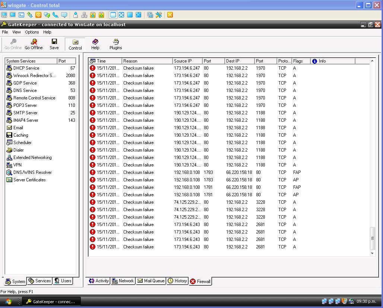The height and width of the screenshot is (308, 383).
Task: Click the green and blue transfer arrows icon
Action: [30, 15]
